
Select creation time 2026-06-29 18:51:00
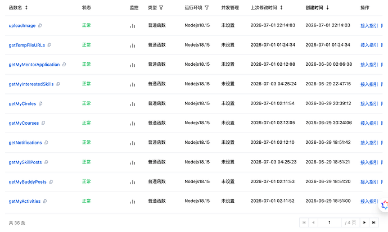click(x=328, y=201)
